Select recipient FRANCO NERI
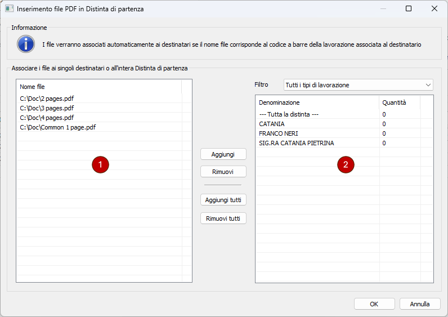This screenshot has width=448, height=317. point(278,133)
